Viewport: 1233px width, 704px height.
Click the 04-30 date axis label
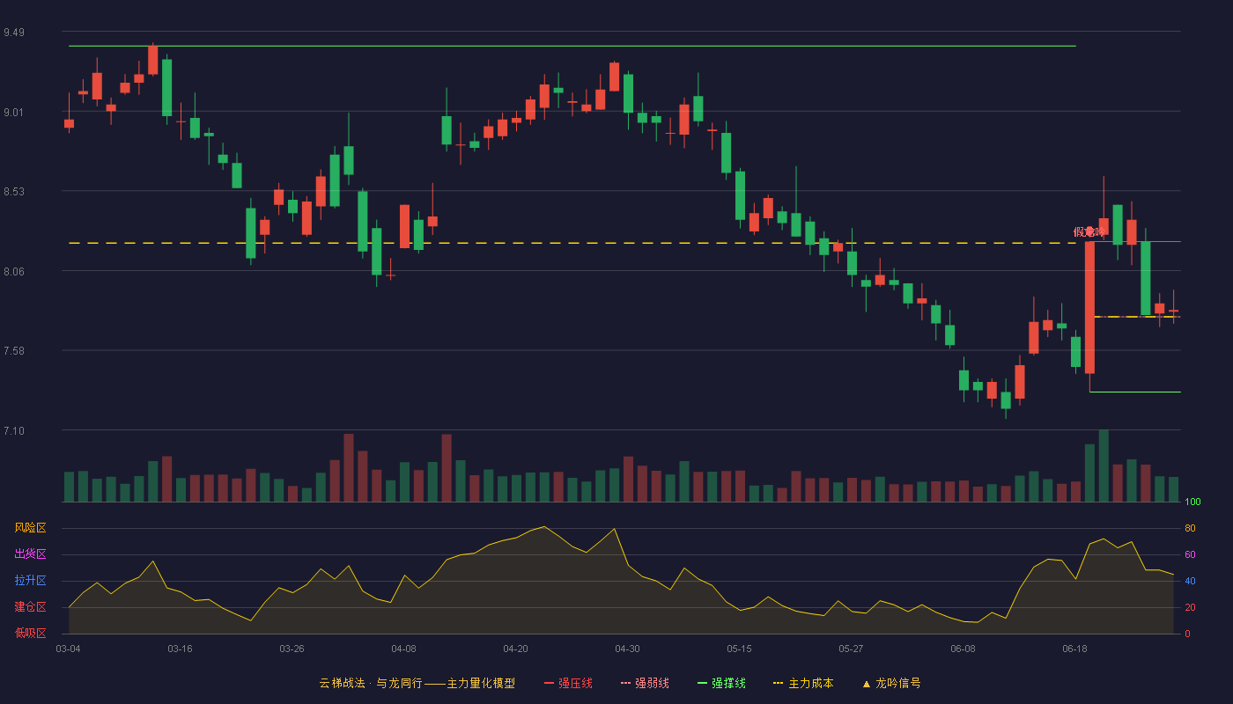627,649
